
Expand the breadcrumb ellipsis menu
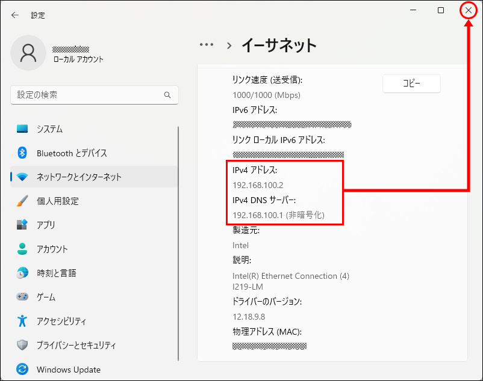pyautogui.click(x=207, y=44)
